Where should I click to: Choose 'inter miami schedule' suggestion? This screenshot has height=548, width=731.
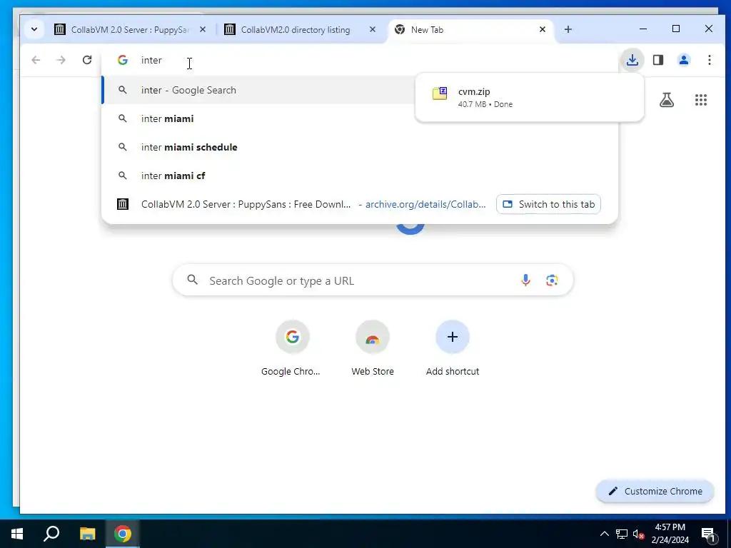click(x=359, y=147)
